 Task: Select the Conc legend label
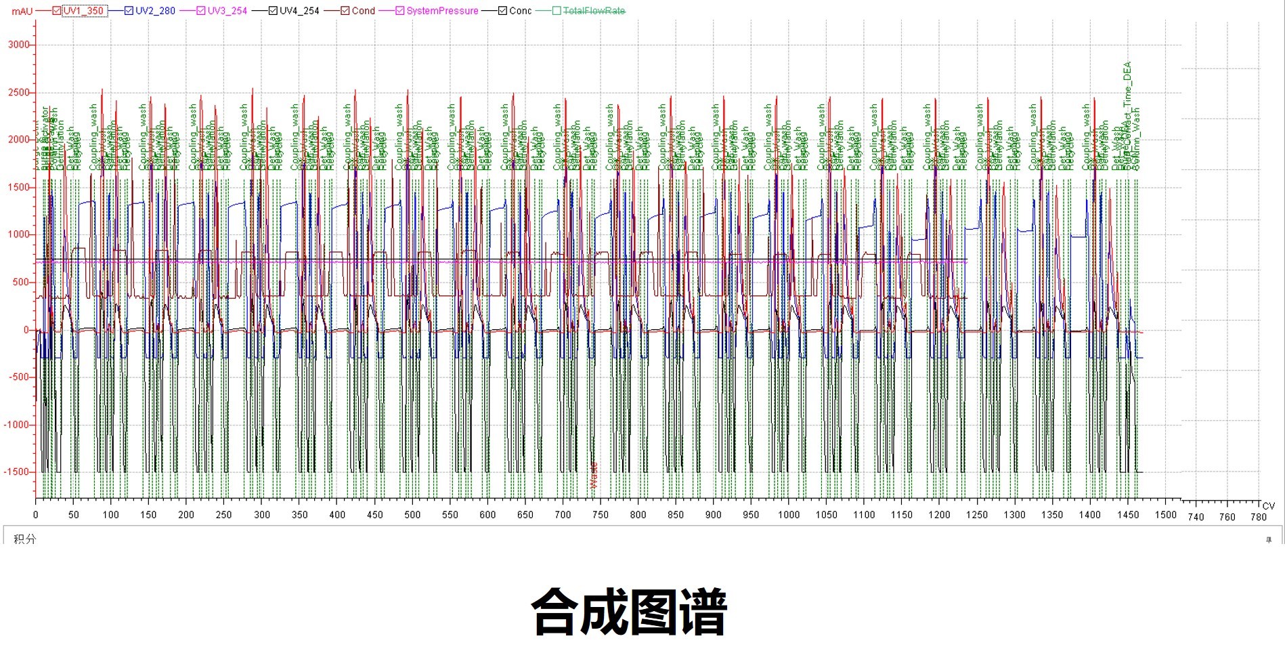pyautogui.click(x=521, y=11)
